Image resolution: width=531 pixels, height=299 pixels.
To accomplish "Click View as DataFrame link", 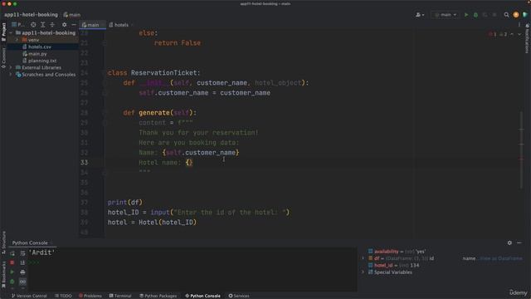I will coord(501,258).
